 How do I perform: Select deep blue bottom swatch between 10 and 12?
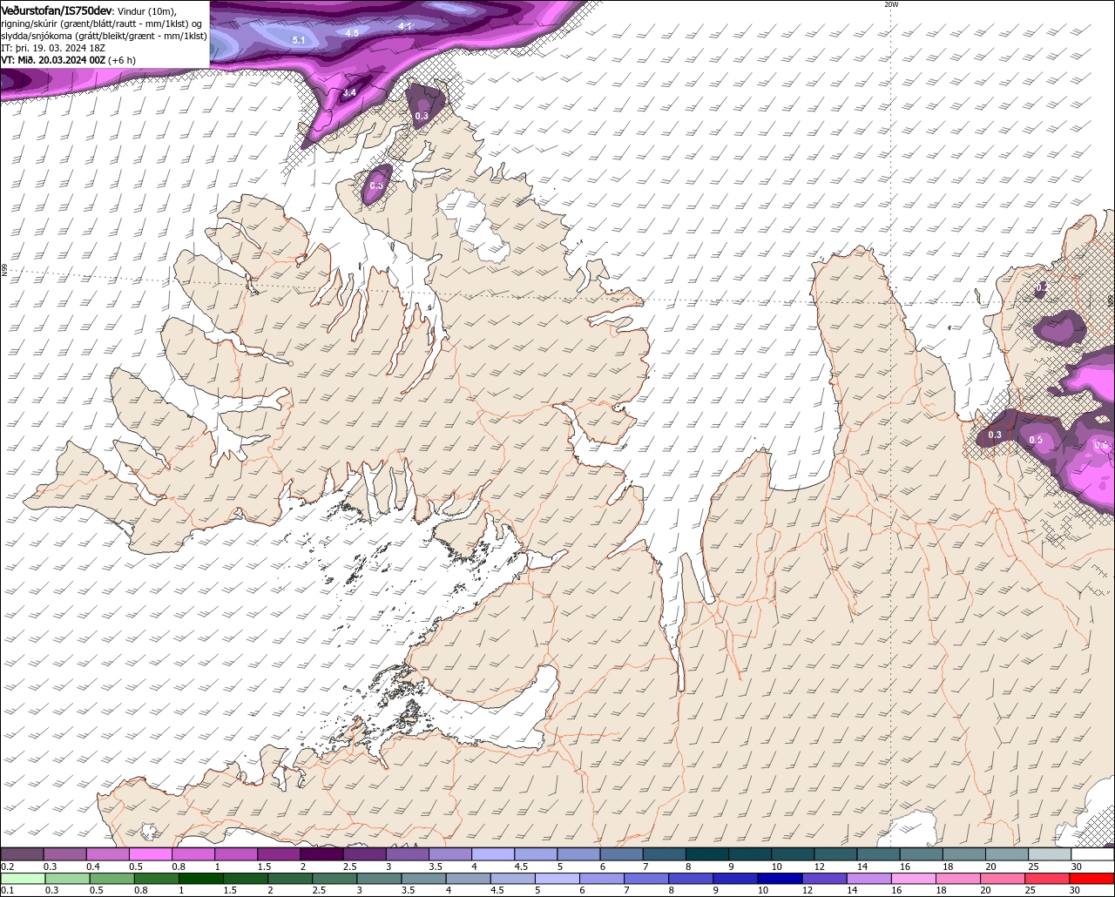coord(780,879)
